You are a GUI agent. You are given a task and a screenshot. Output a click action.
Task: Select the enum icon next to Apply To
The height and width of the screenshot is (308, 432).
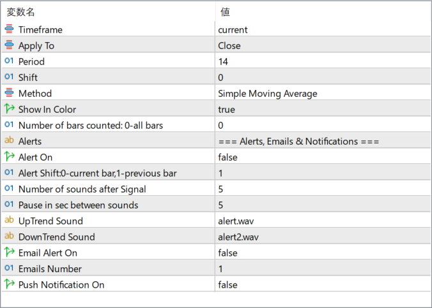click(9, 45)
